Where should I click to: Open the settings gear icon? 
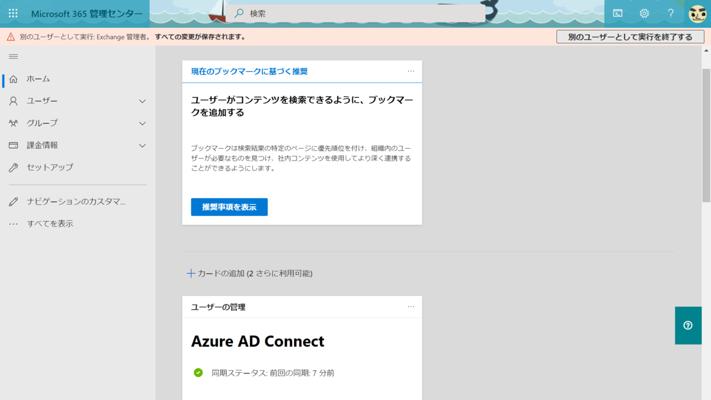click(644, 13)
